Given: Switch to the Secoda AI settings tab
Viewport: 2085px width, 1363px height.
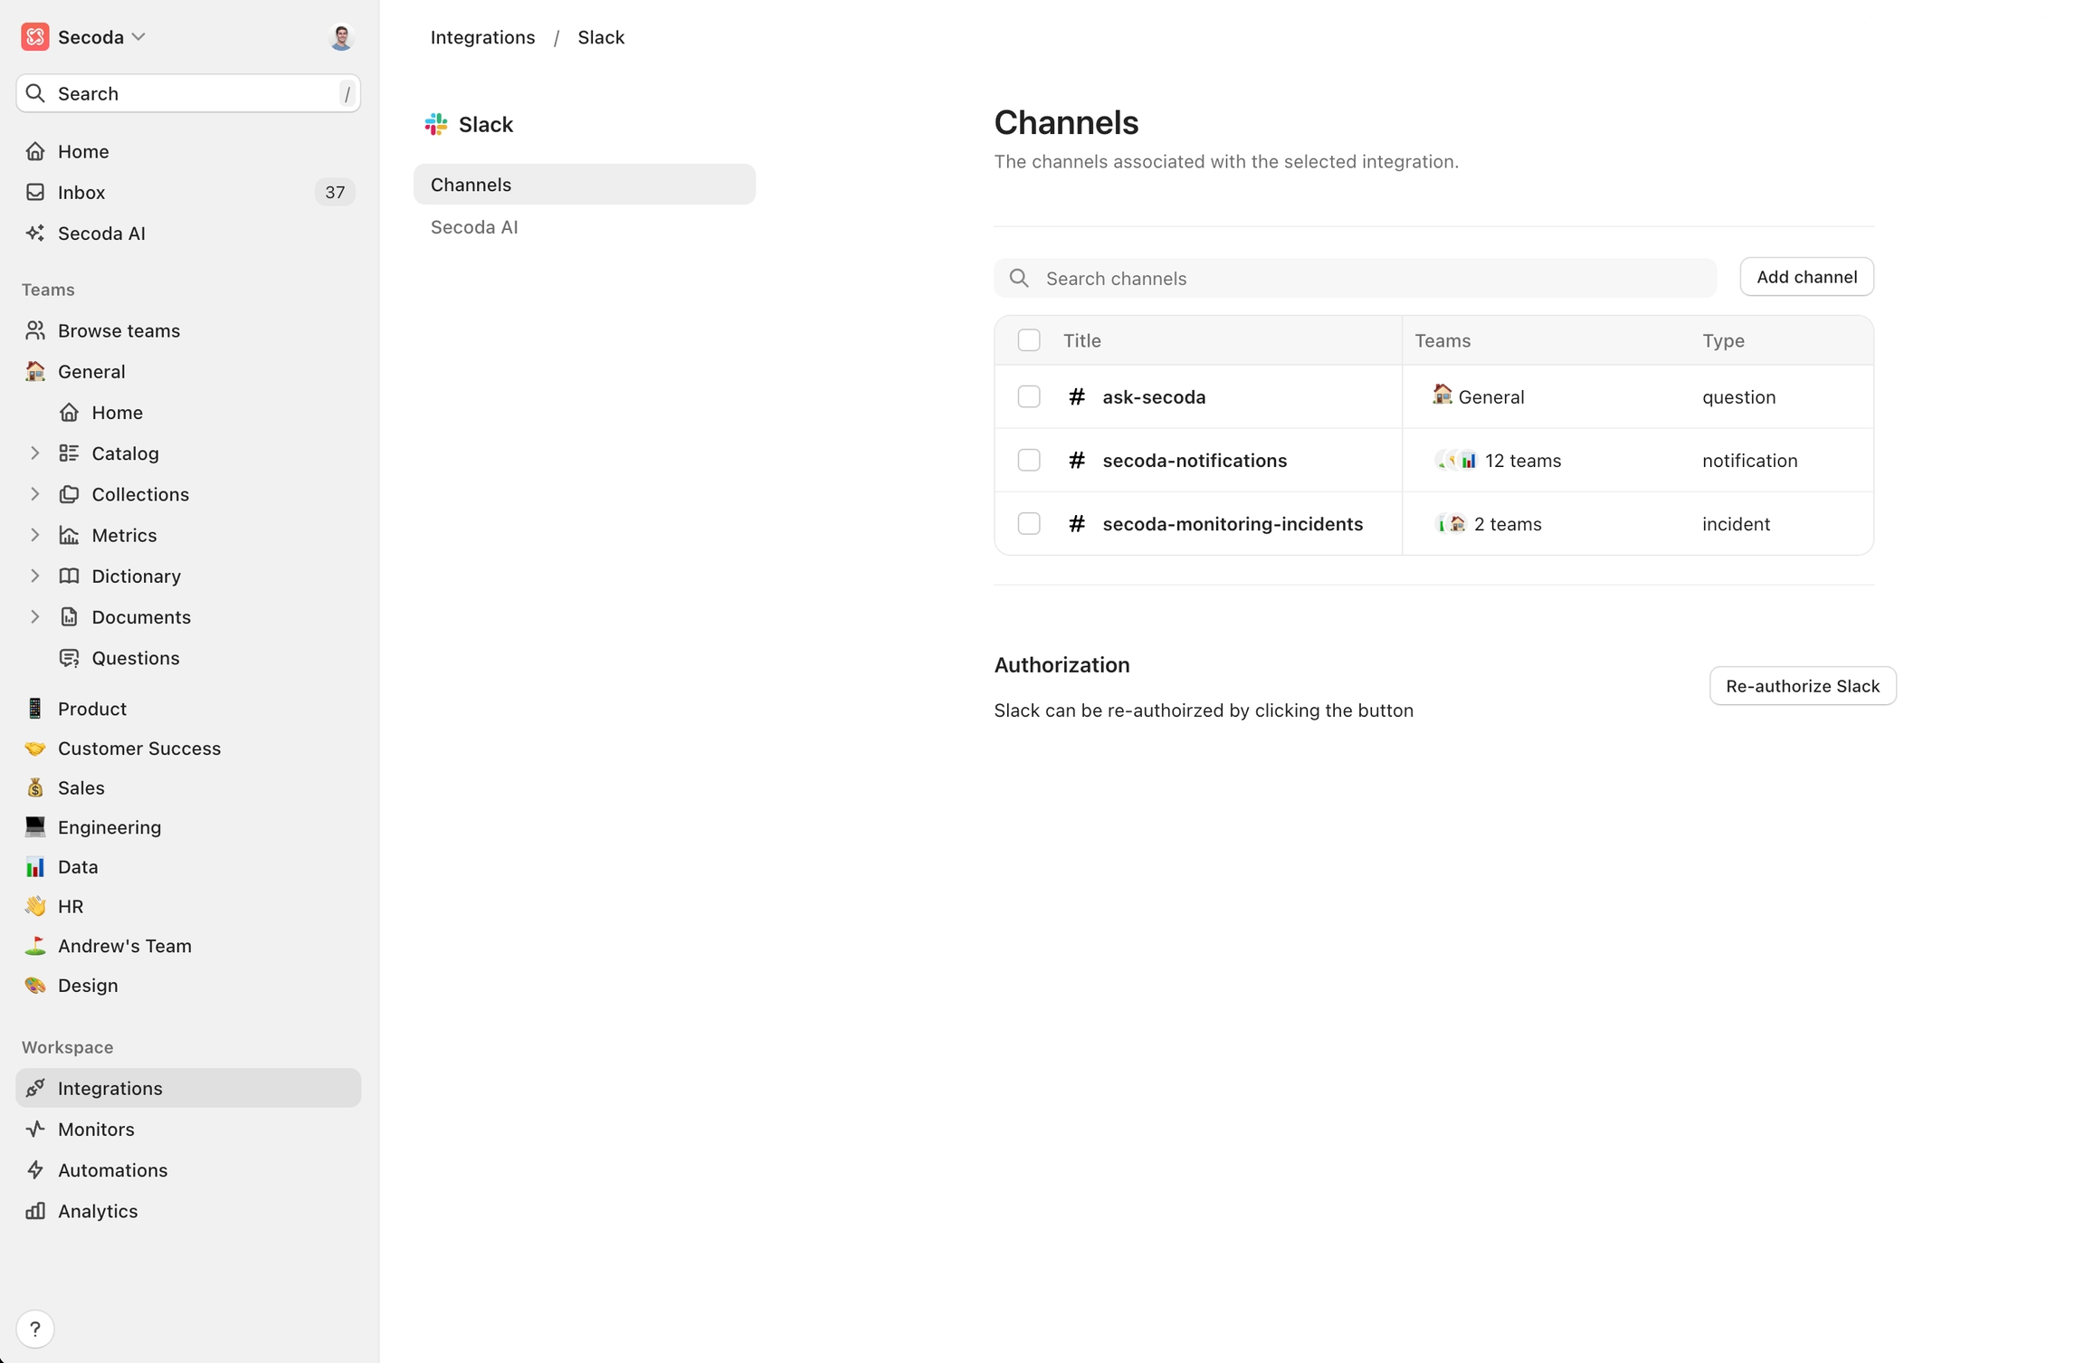Looking at the screenshot, I should [x=474, y=227].
